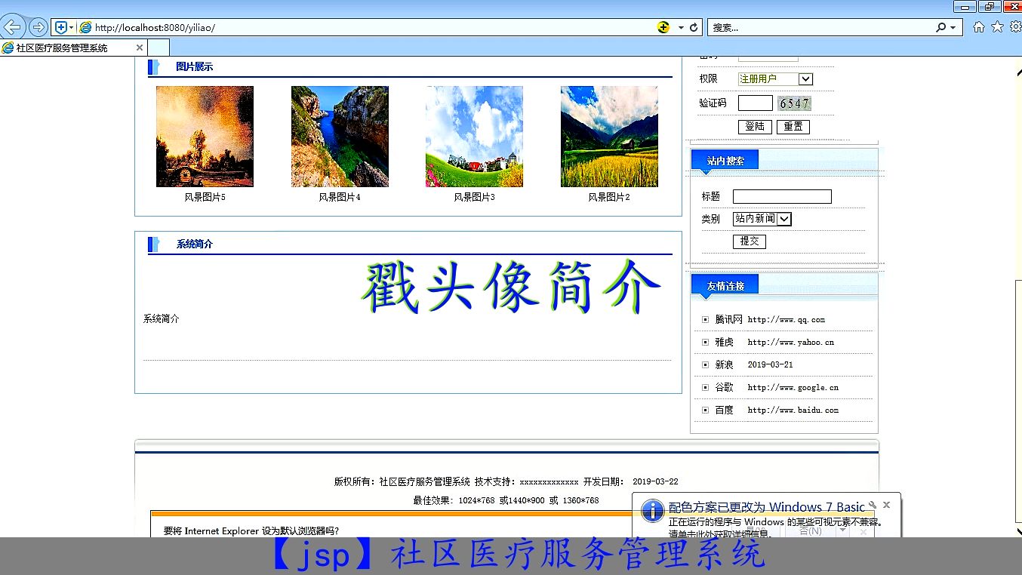Open the 腾讯网 friendly link
This screenshot has width=1022, height=575.
tap(729, 320)
